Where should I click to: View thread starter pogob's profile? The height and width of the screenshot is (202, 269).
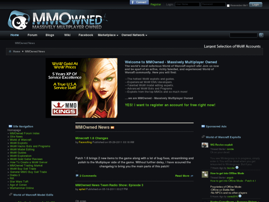(230, 178)
